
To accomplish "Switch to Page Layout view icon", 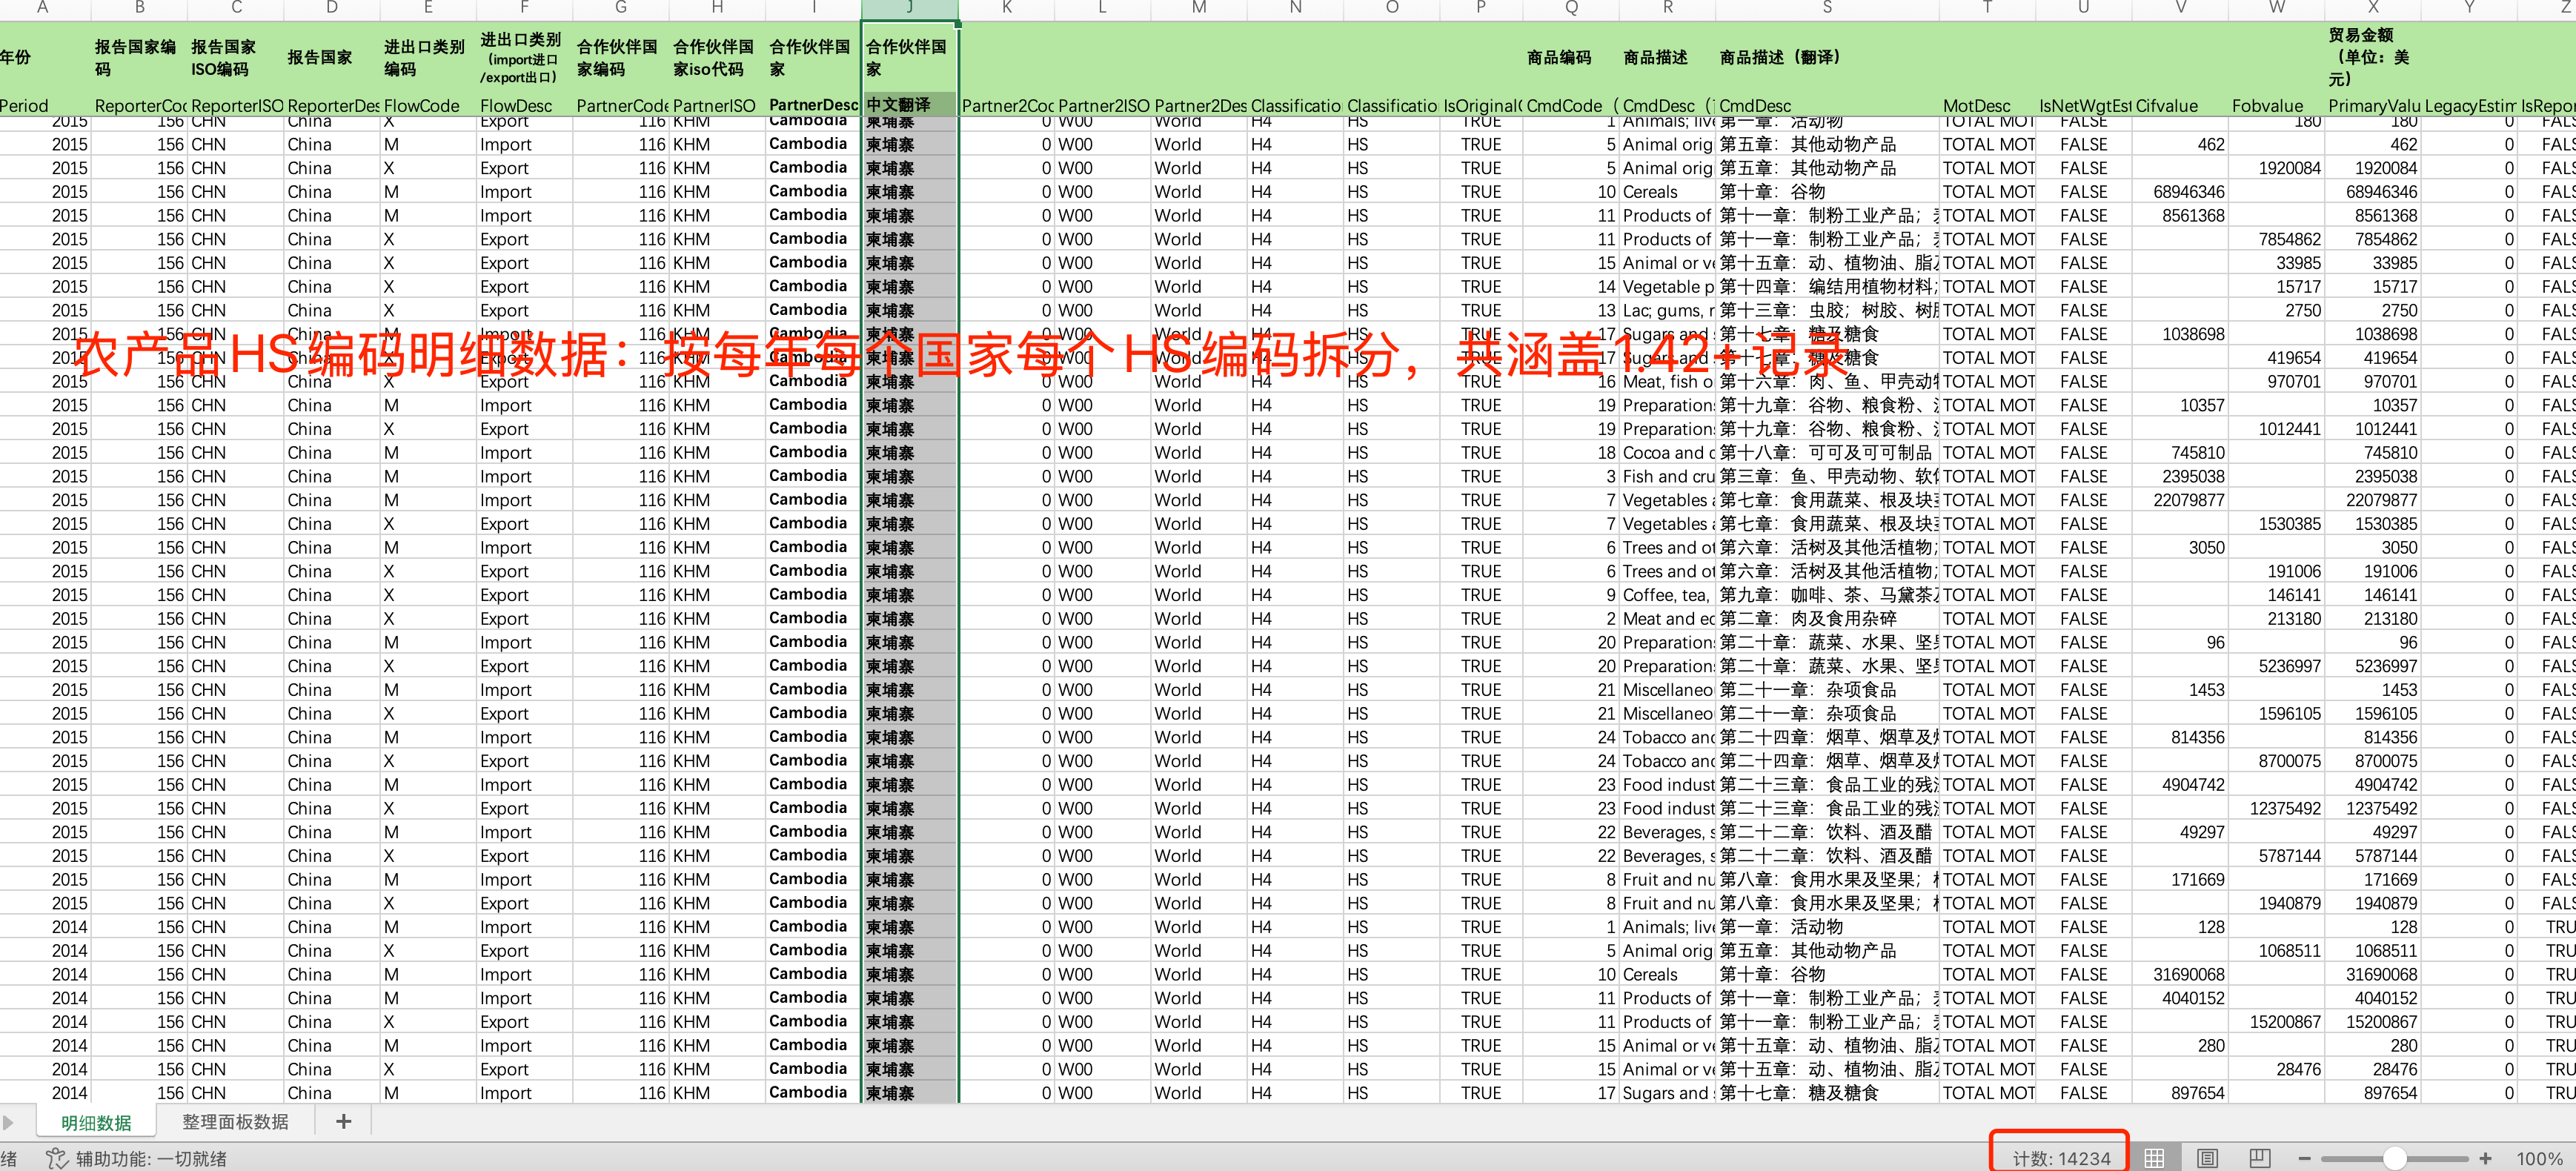I will click(x=2207, y=1158).
